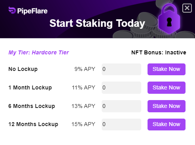Viewport: 195px width, 145px height.
Task: Click Stake Now for 12 Months Lockup
Action: (x=167, y=125)
